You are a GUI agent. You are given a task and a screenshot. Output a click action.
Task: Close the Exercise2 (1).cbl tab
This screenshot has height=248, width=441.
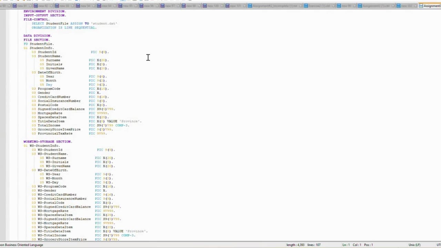[x=334, y=6]
